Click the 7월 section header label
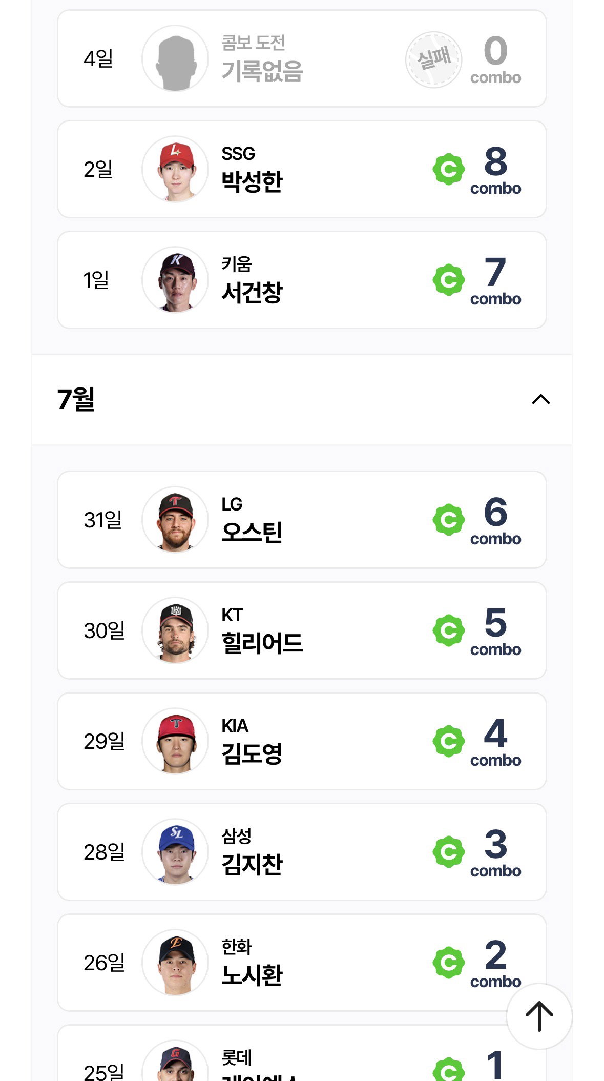604x1081 pixels. click(x=76, y=399)
